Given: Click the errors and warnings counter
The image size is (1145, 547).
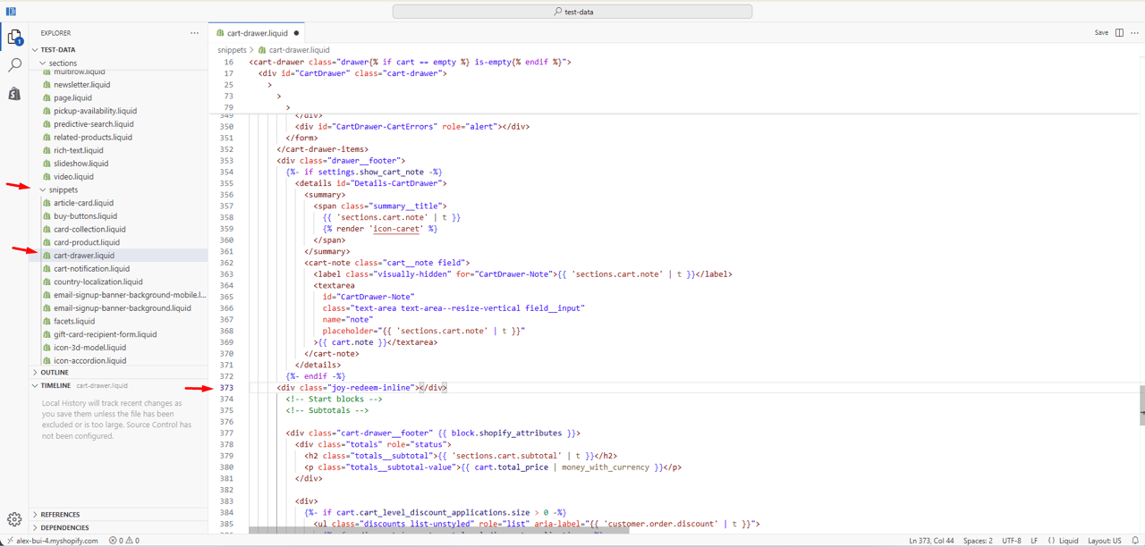Looking at the screenshot, I should pyautogui.click(x=124, y=541).
